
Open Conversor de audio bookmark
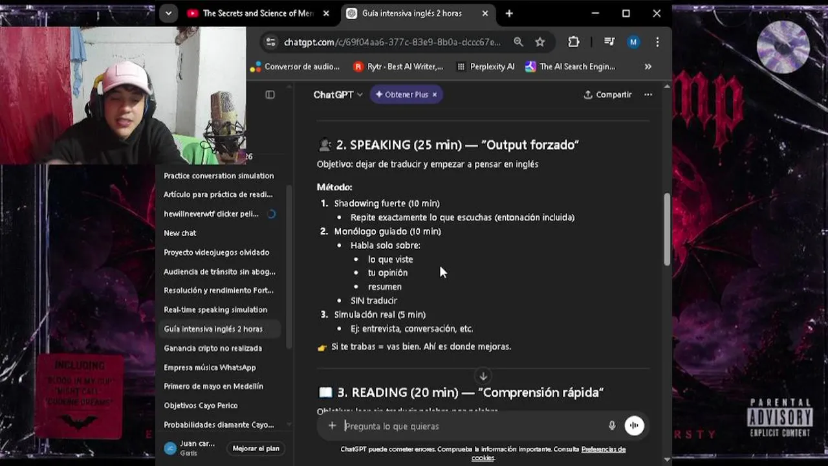pos(294,67)
